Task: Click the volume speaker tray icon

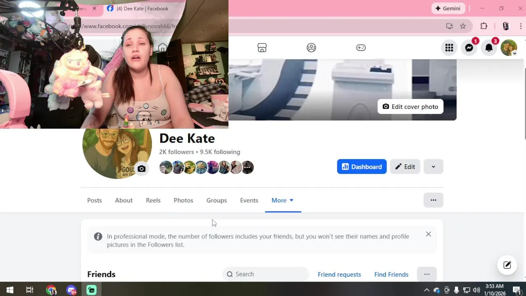Action: point(476,290)
